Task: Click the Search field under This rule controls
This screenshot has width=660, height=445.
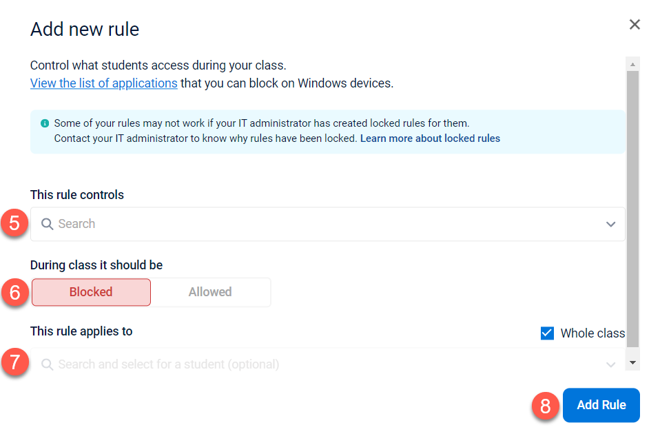Action: pyautogui.click(x=327, y=224)
